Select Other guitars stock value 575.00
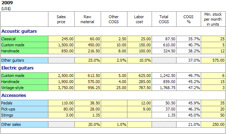The image size is (226, 134). tap(213, 60)
